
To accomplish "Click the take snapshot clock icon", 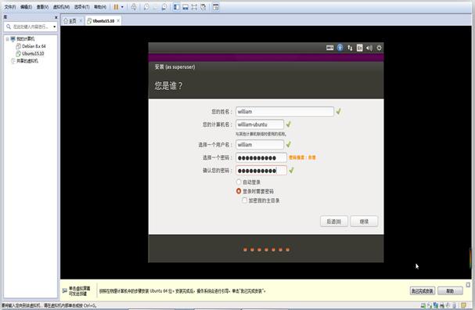I will (x=146, y=7).
